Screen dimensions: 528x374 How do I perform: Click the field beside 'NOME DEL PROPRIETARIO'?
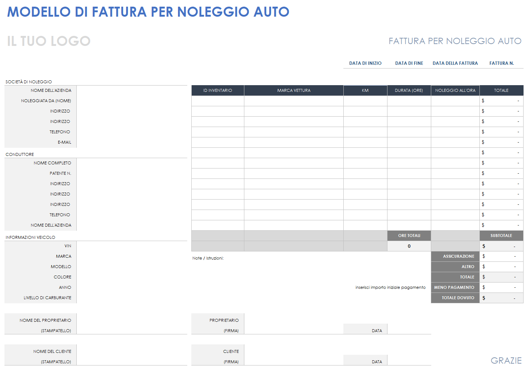tap(132, 324)
